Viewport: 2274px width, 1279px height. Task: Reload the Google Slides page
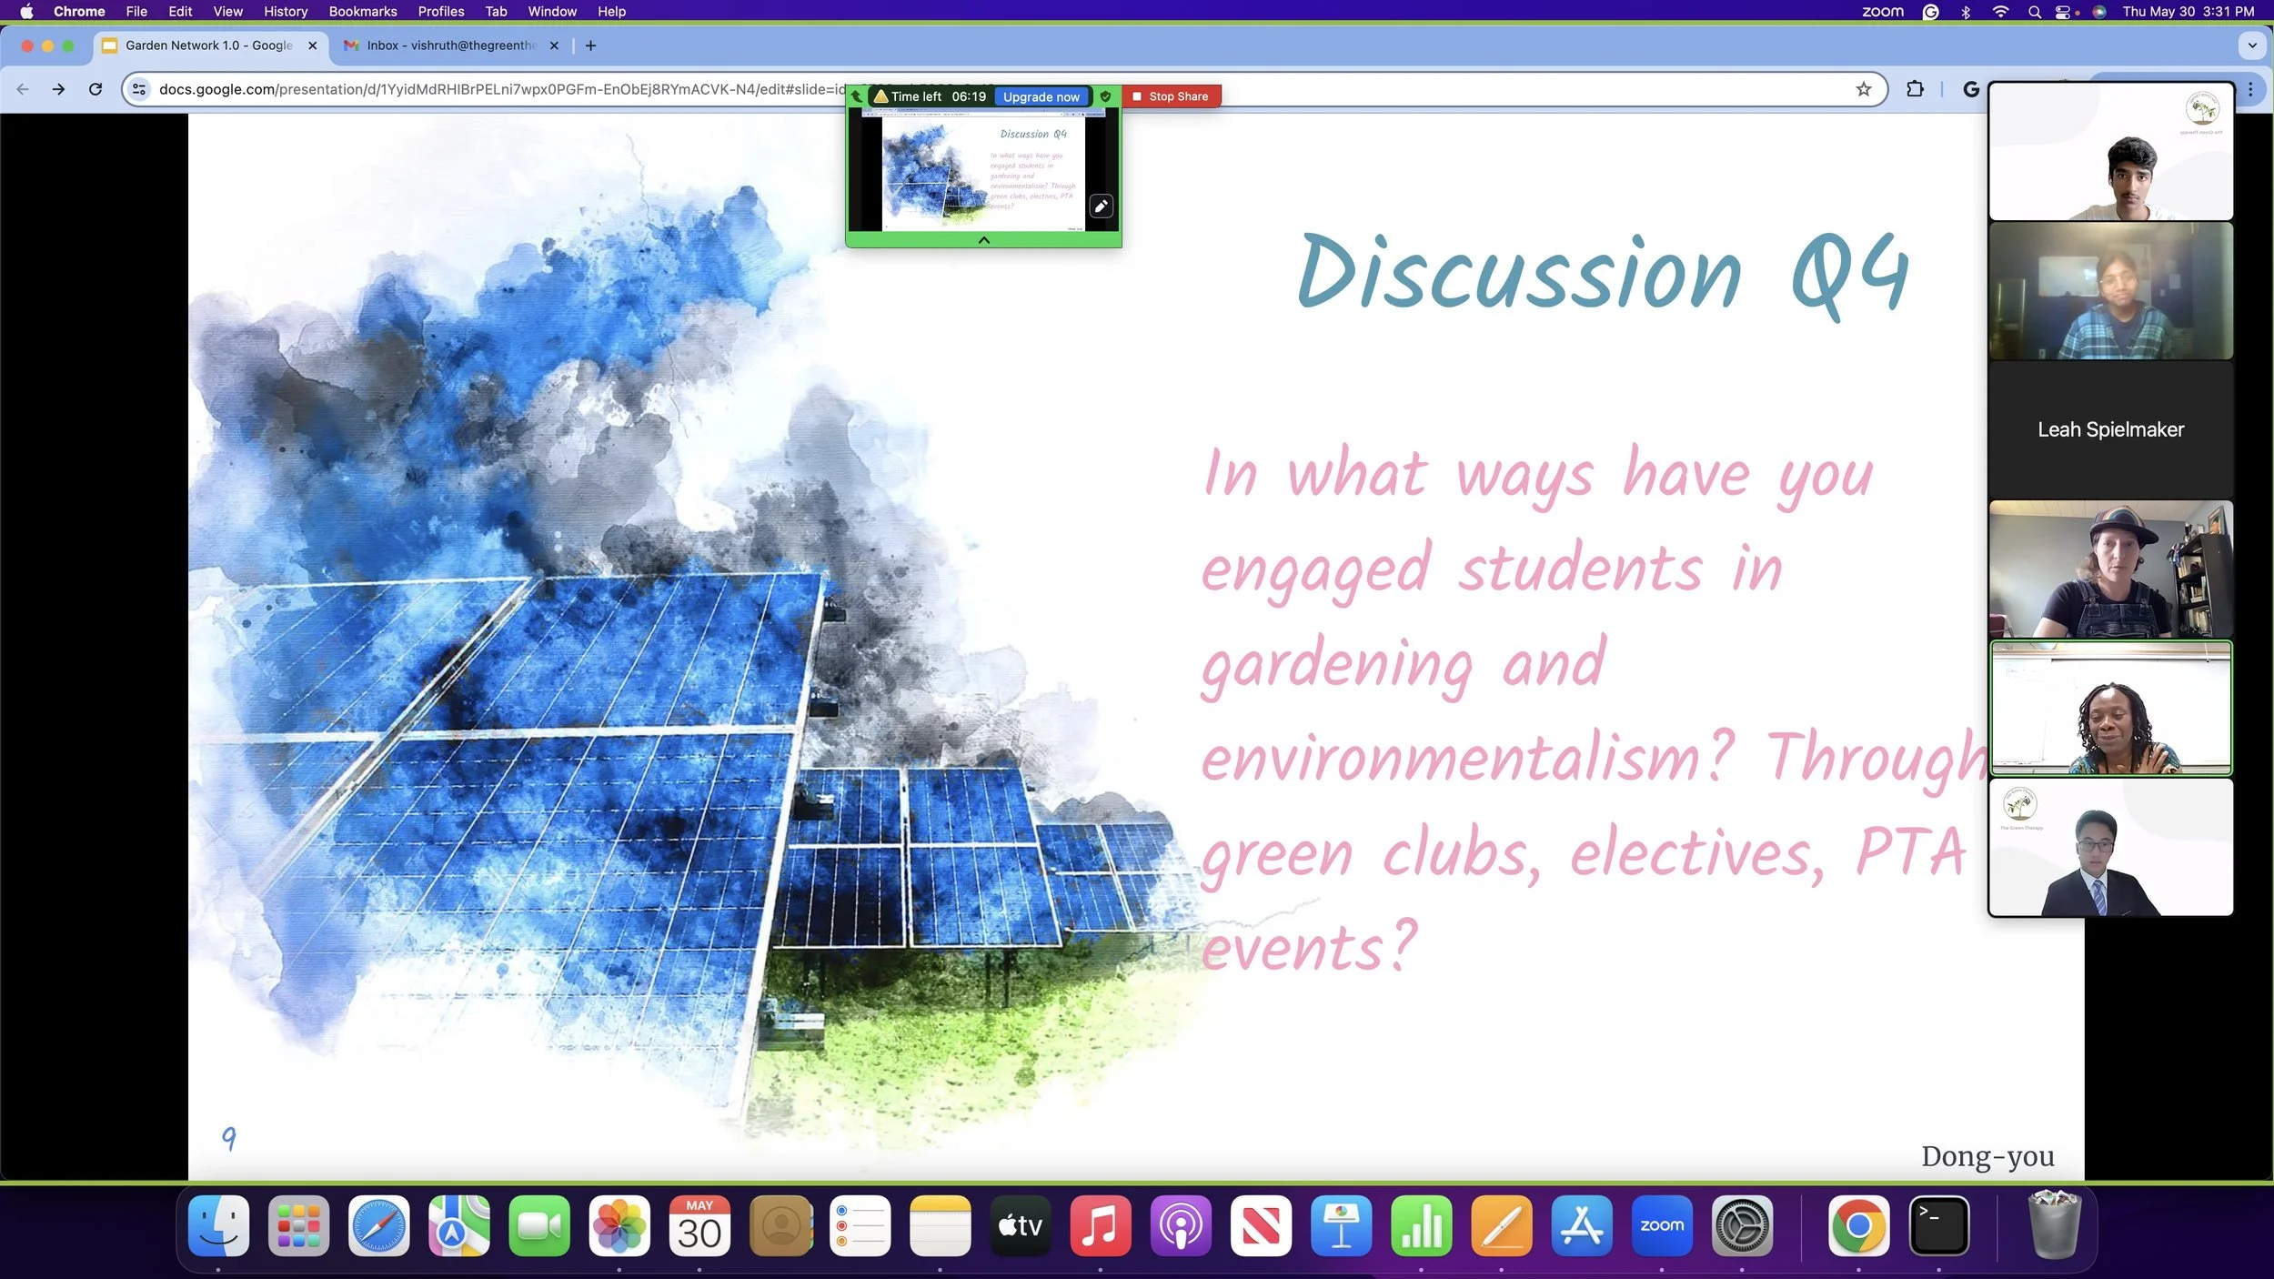[x=96, y=89]
